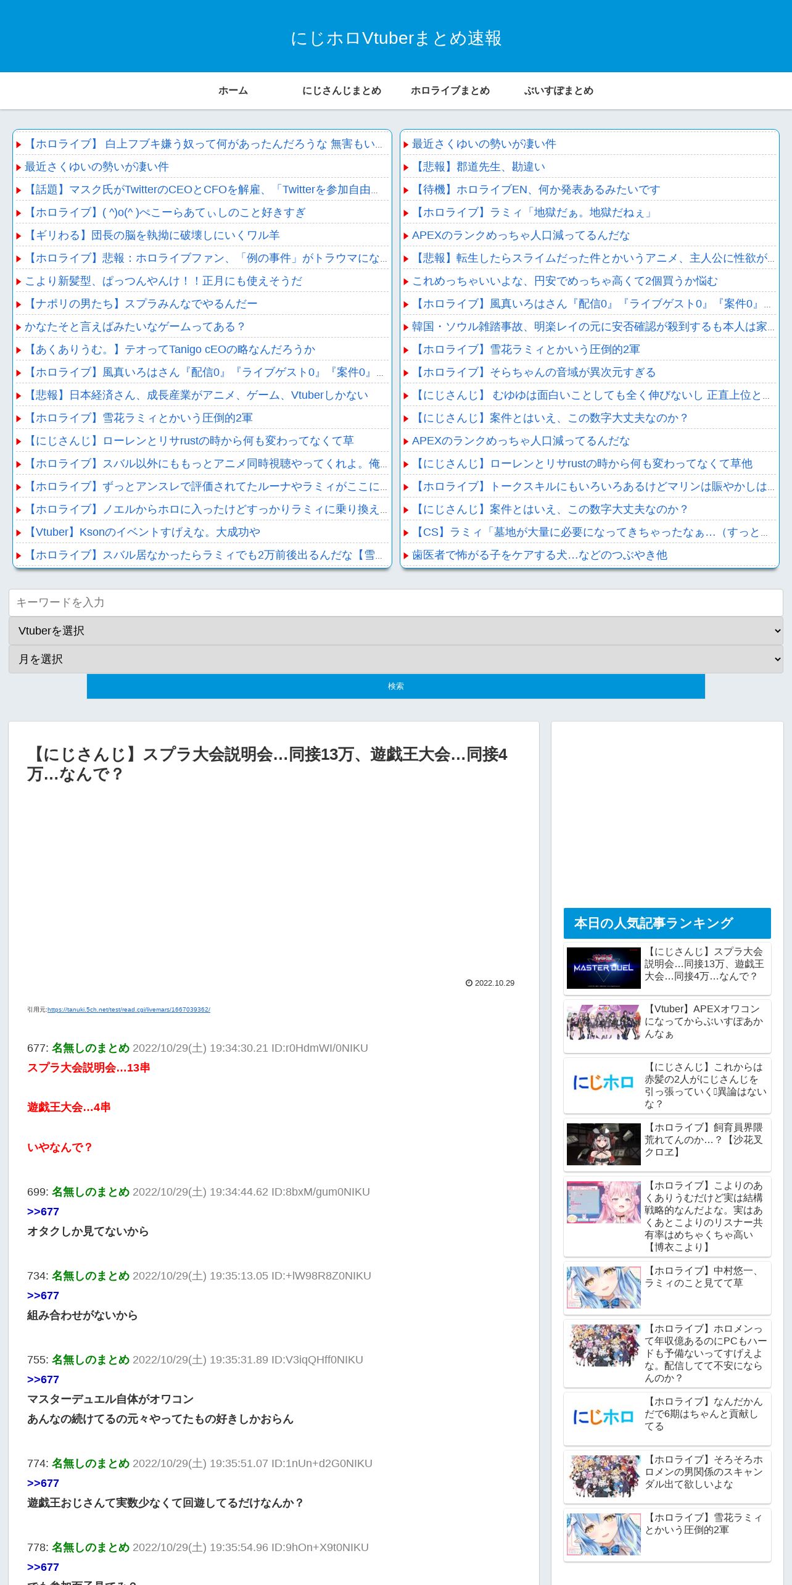The width and height of the screenshot is (792, 1585).
Task: Click こよりのあくありうむ ranking thumbnail
Action: click(604, 1202)
